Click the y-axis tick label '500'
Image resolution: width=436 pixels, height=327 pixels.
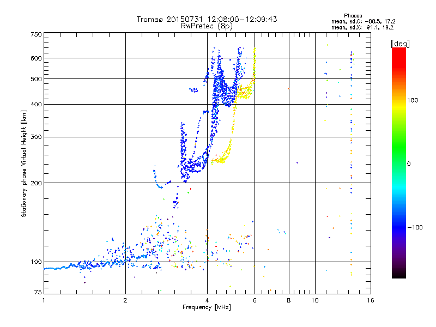point(36,79)
